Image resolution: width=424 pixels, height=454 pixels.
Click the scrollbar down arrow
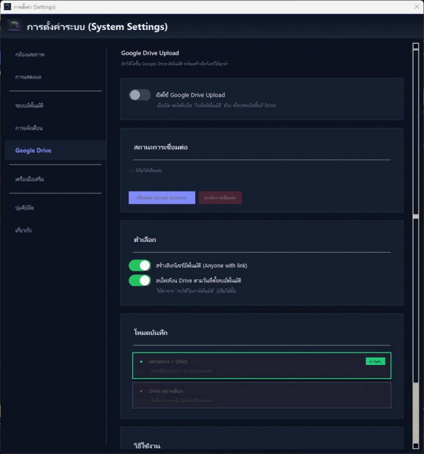[416, 446]
